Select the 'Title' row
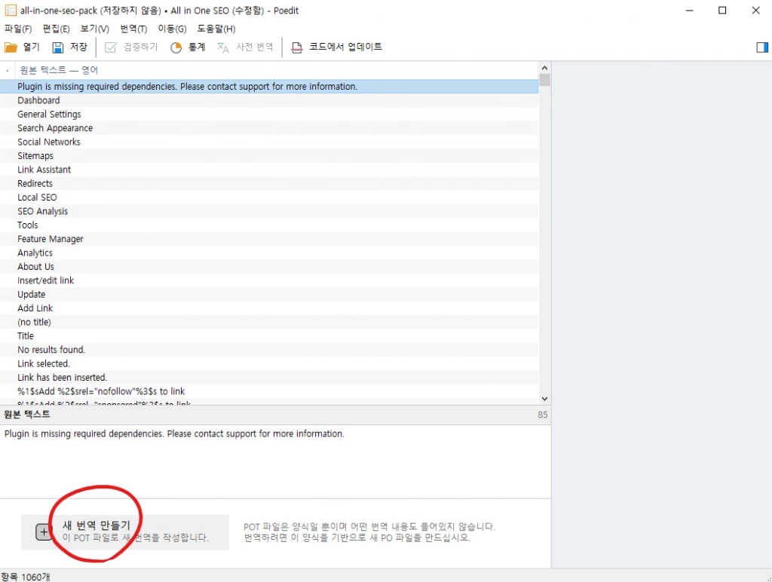This screenshot has width=772, height=582. click(269, 335)
